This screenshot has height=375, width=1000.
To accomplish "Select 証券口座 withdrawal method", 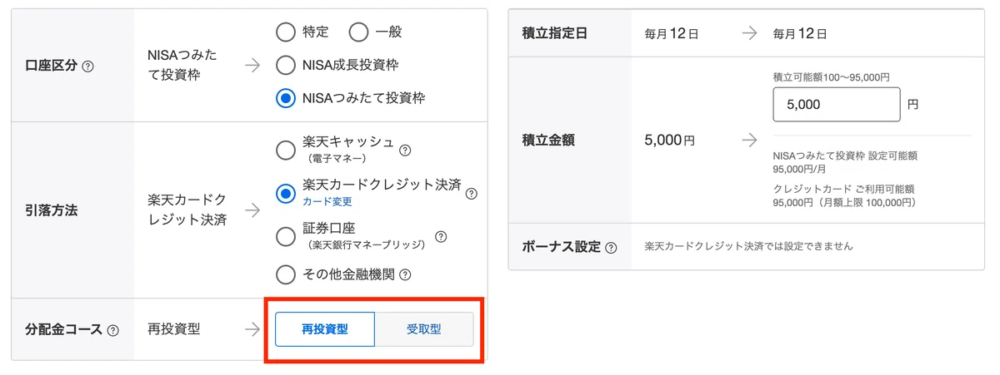I will click(285, 236).
